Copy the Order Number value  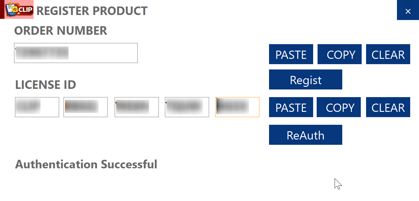click(339, 54)
